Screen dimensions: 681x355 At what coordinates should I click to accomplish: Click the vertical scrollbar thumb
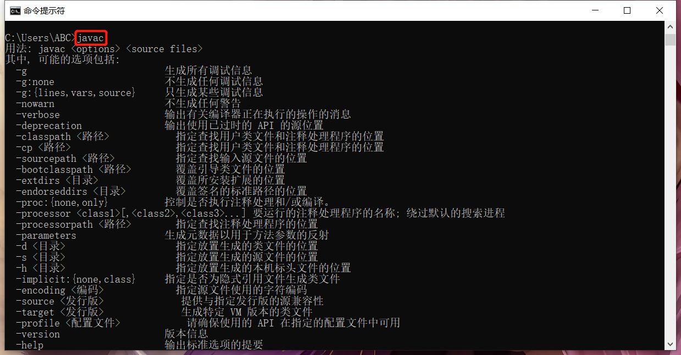670,40
